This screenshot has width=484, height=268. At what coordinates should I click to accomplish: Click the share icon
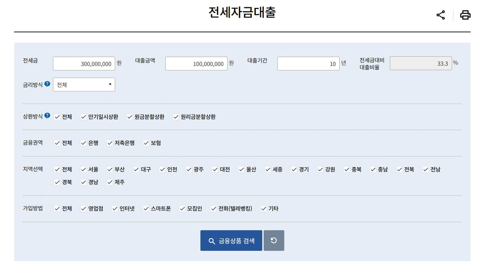point(440,15)
